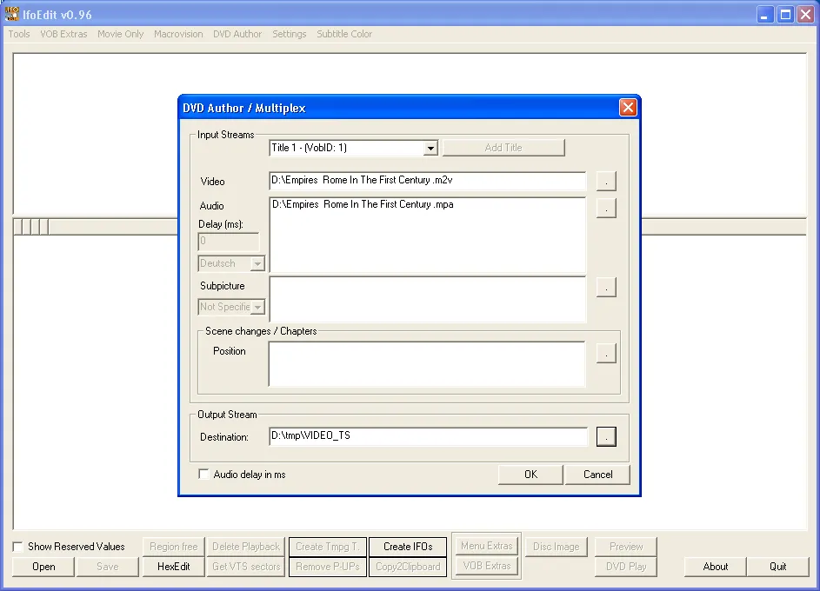Open the Movie Only menu
Viewport: 820px width, 591px height.
coord(120,34)
